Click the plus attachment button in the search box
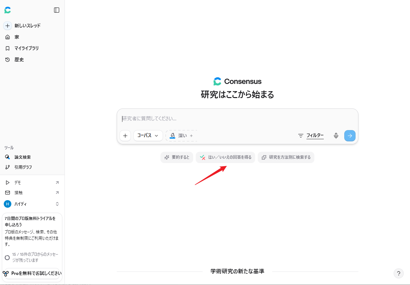Image resolution: width=410 pixels, height=285 pixels. (125, 136)
